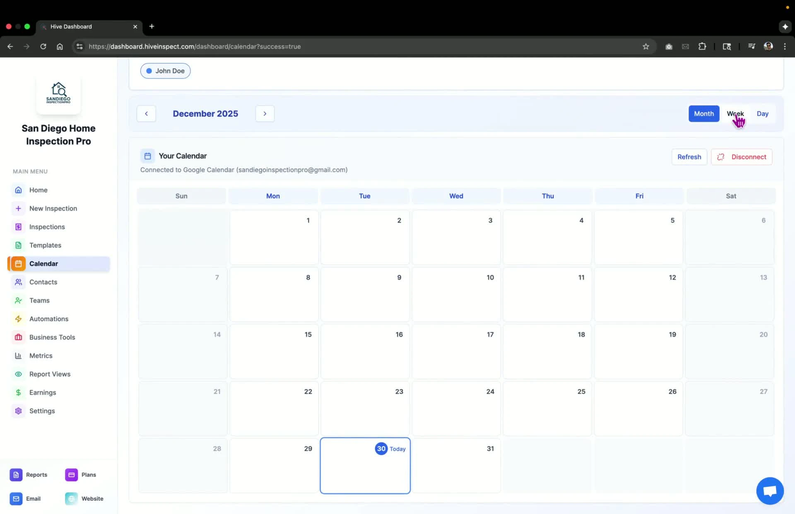Refresh the connected Google Calendar
Image resolution: width=795 pixels, height=514 pixels.
pyautogui.click(x=689, y=157)
